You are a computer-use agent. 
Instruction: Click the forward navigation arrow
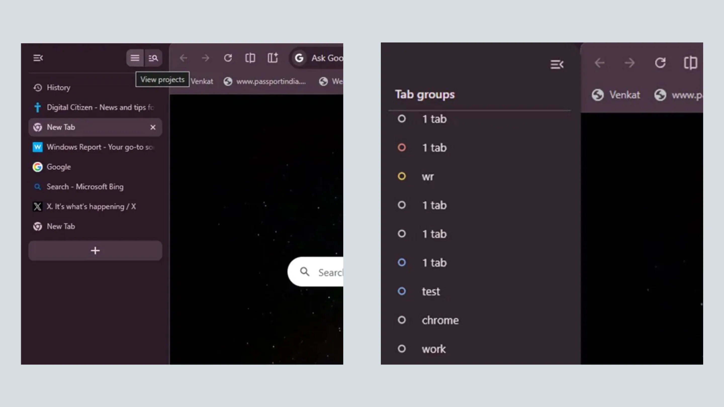tap(205, 58)
